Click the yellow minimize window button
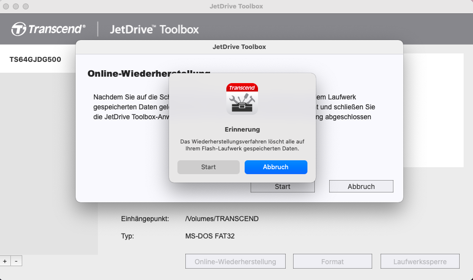Viewport: 473px width, 280px height. pyautogui.click(x=16, y=6)
